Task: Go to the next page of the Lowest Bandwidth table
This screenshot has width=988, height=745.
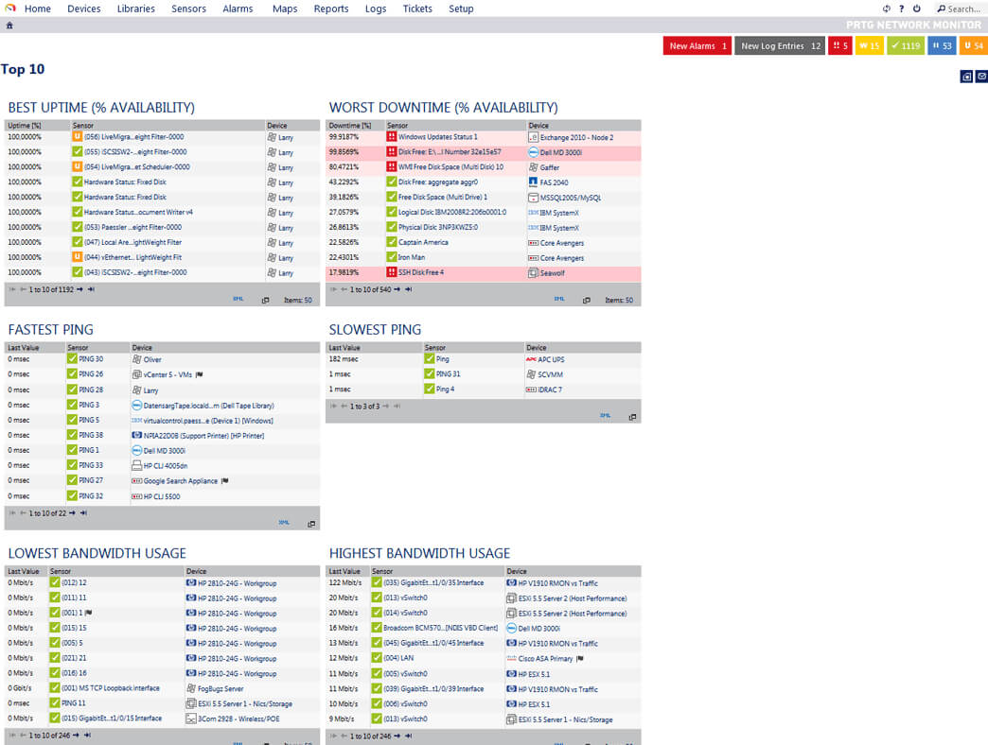Action: click(77, 735)
